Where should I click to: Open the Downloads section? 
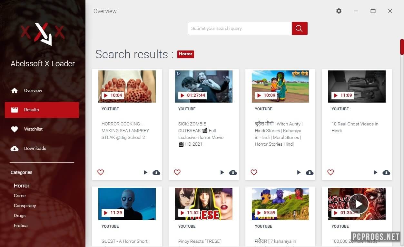(35, 148)
